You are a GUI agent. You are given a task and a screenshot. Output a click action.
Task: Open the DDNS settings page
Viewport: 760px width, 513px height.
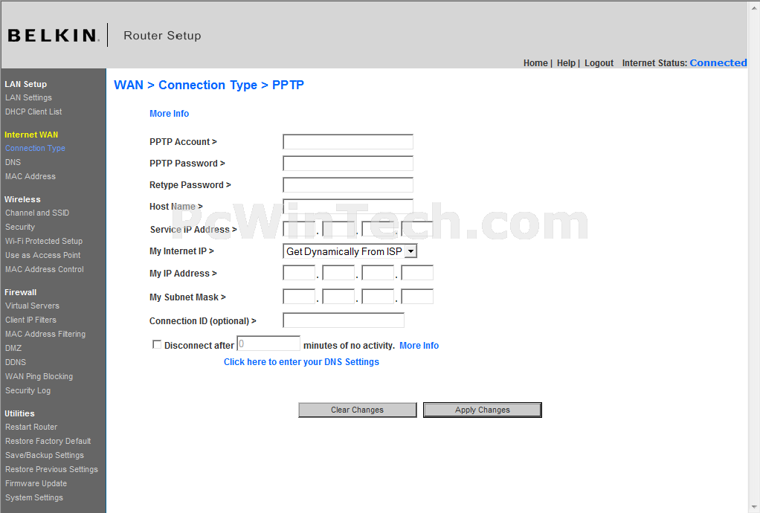[x=16, y=362]
